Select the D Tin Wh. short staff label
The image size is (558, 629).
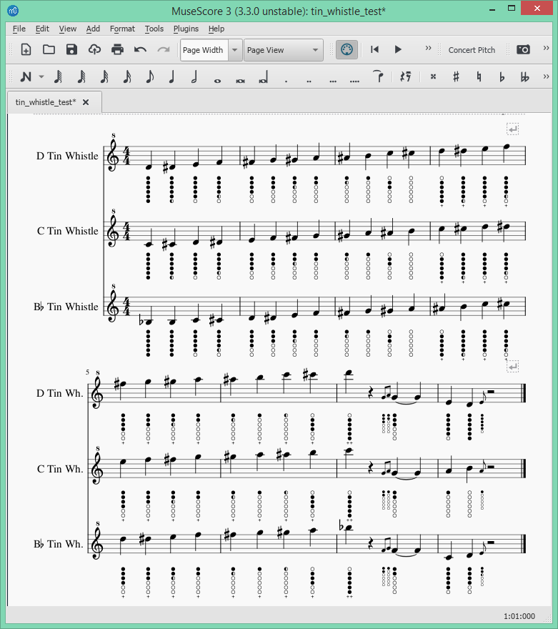(x=60, y=393)
